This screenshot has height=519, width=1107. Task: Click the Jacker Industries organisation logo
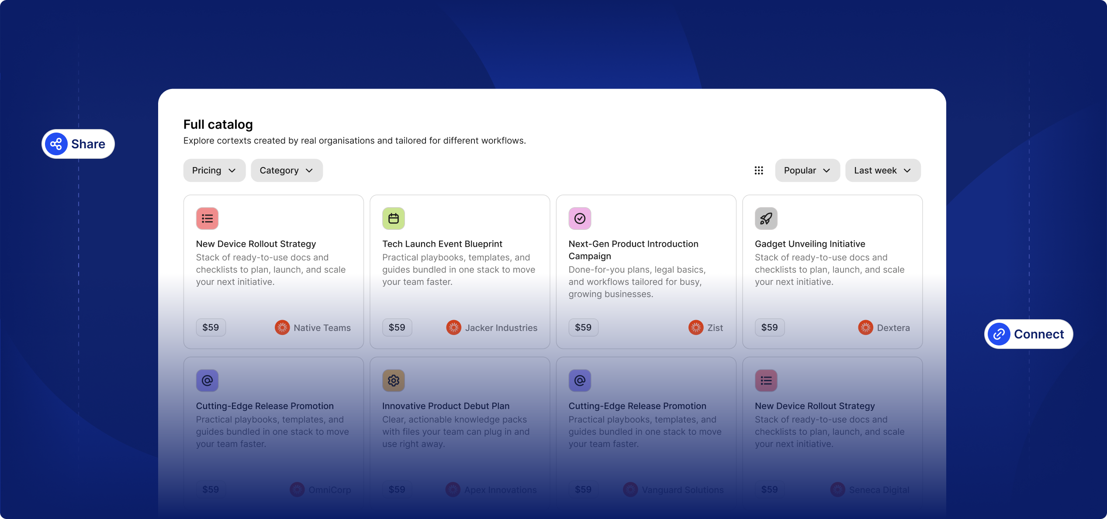coord(453,328)
